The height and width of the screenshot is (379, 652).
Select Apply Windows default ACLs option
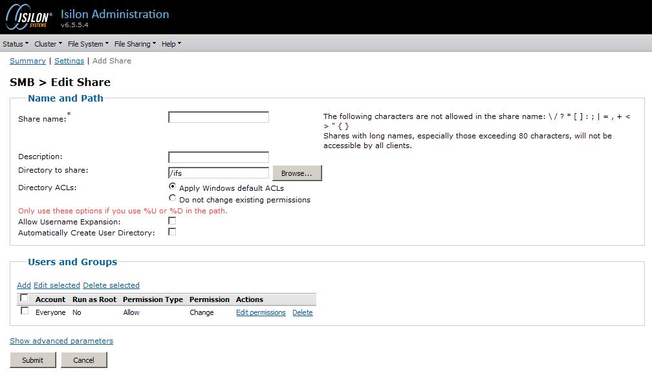point(172,186)
